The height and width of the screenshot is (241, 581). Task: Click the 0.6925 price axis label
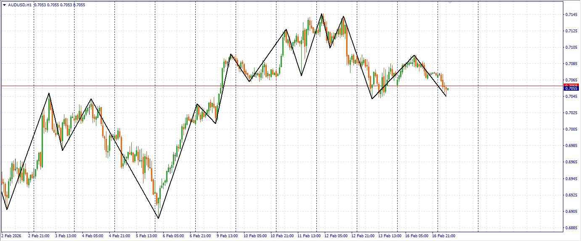(571, 195)
